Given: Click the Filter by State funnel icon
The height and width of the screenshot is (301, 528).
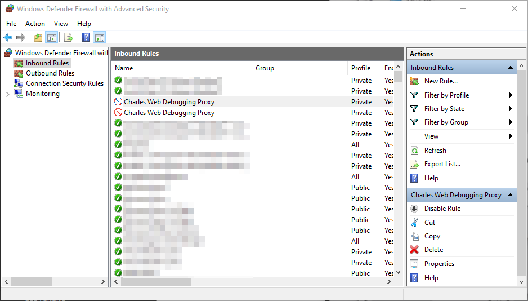Looking at the screenshot, I should point(414,109).
